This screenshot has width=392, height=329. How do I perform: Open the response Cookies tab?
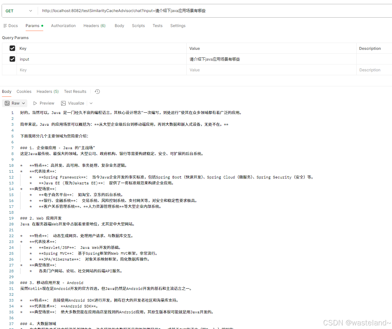click(24, 92)
